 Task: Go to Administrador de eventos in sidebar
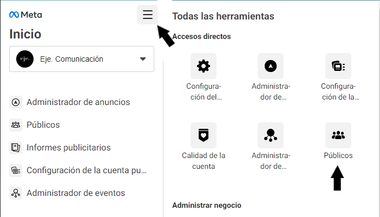point(75,193)
